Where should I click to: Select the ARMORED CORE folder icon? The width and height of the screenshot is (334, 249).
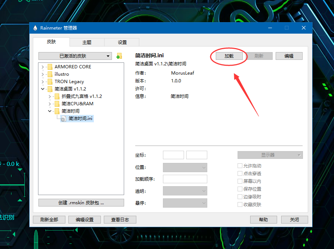click(51, 67)
